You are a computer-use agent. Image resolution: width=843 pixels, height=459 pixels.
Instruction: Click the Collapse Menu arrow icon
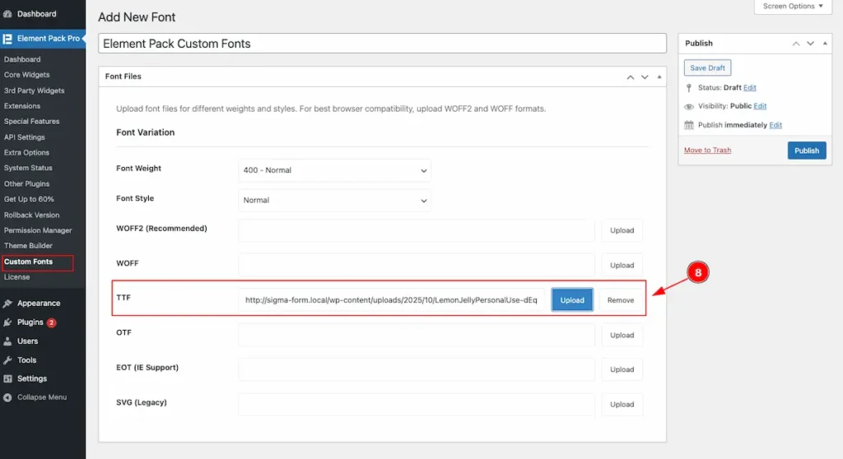(8, 397)
